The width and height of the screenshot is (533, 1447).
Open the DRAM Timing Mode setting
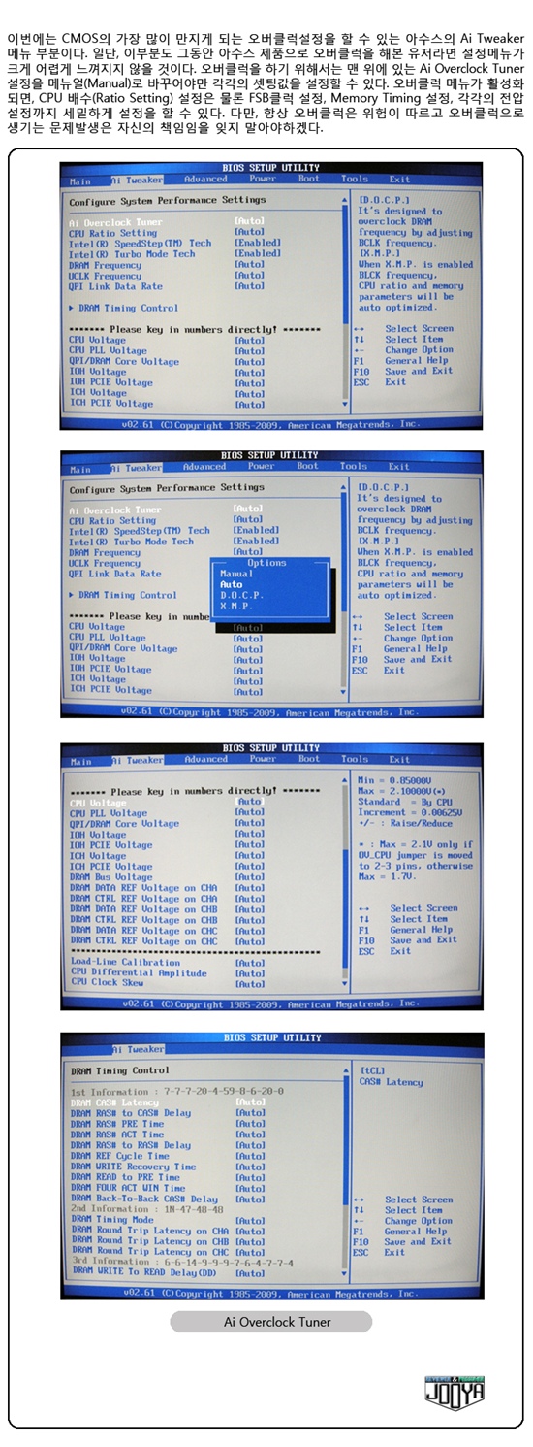pyautogui.click(x=167, y=1220)
